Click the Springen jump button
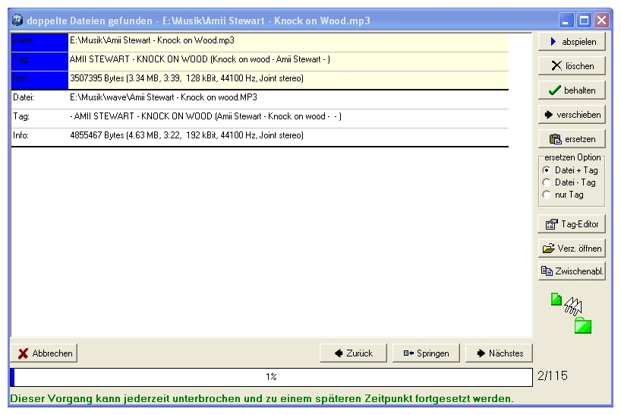 (x=426, y=353)
